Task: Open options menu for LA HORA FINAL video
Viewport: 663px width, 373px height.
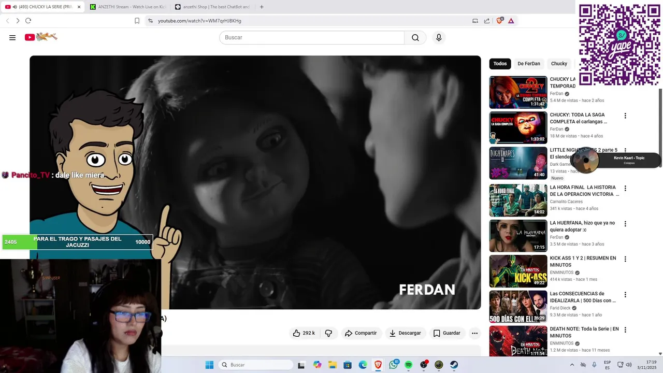Action: coord(625,189)
